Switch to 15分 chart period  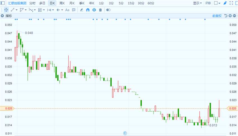pos(131,3)
